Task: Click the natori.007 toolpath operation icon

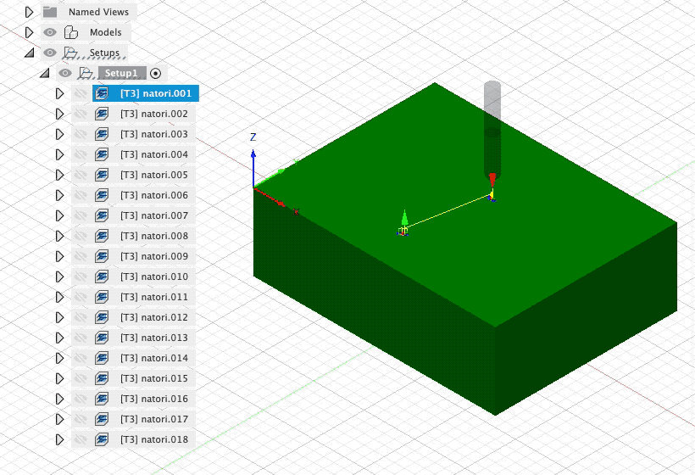Action: pos(102,215)
